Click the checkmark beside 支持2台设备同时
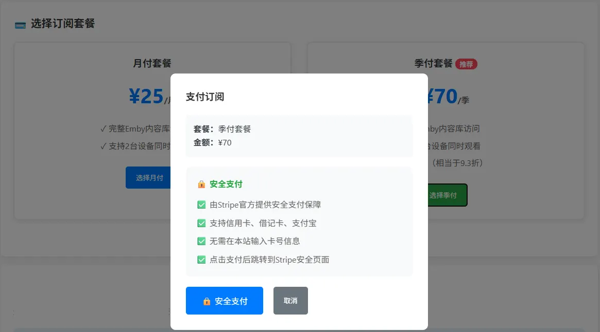This screenshot has width=600, height=332. point(102,146)
